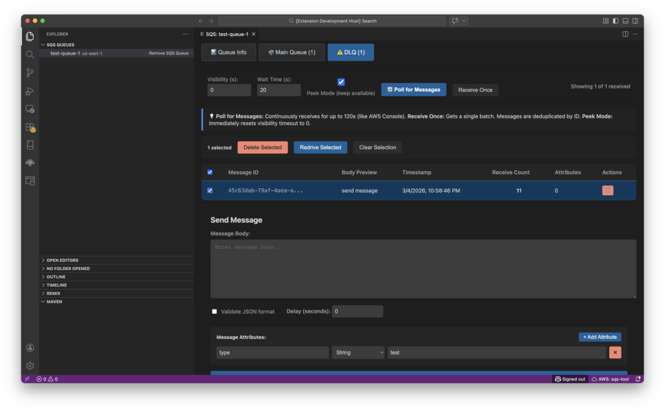Image resolution: width=665 pixels, height=411 pixels.
Task: Open the Explorer view in activity bar
Action: coord(30,37)
